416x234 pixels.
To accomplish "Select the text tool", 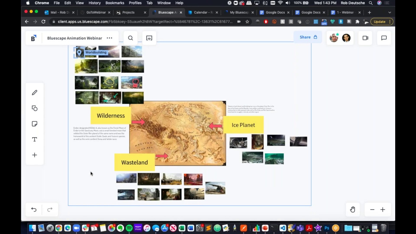I will (x=34, y=139).
